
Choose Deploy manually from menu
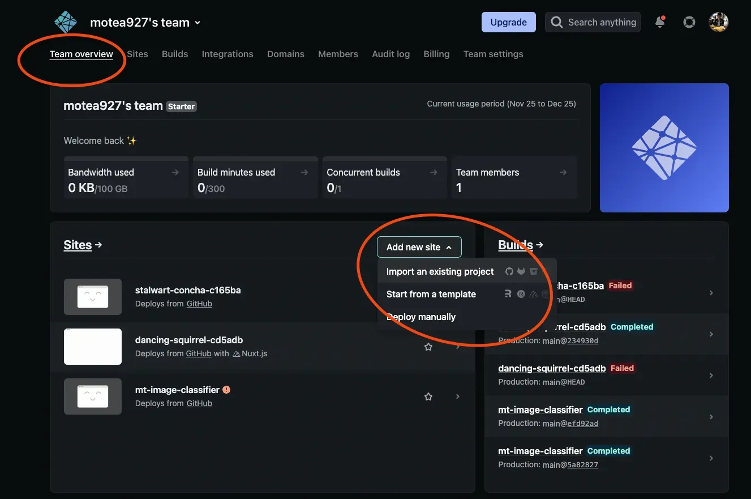420,317
